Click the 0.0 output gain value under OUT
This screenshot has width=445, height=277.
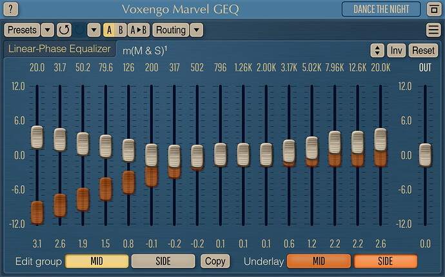coord(425,244)
